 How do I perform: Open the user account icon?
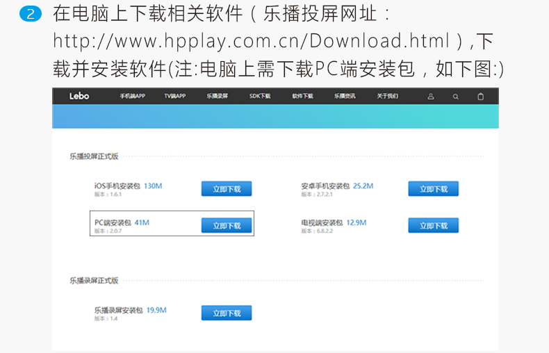431,97
